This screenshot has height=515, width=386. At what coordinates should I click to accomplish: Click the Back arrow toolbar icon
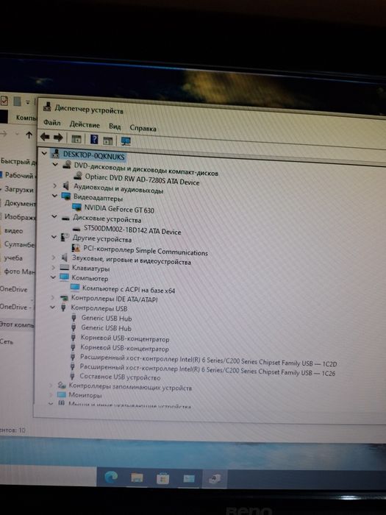[x=45, y=137]
